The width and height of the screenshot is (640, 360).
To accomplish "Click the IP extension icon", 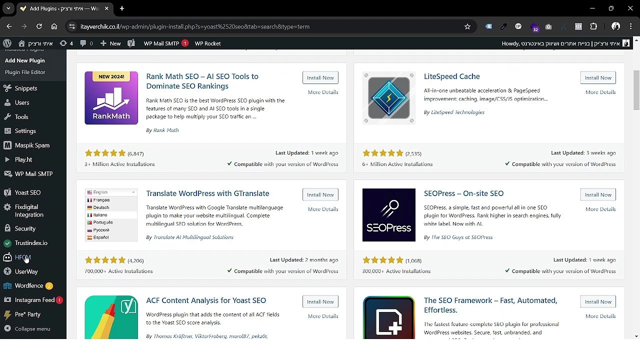I will tap(518, 26).
